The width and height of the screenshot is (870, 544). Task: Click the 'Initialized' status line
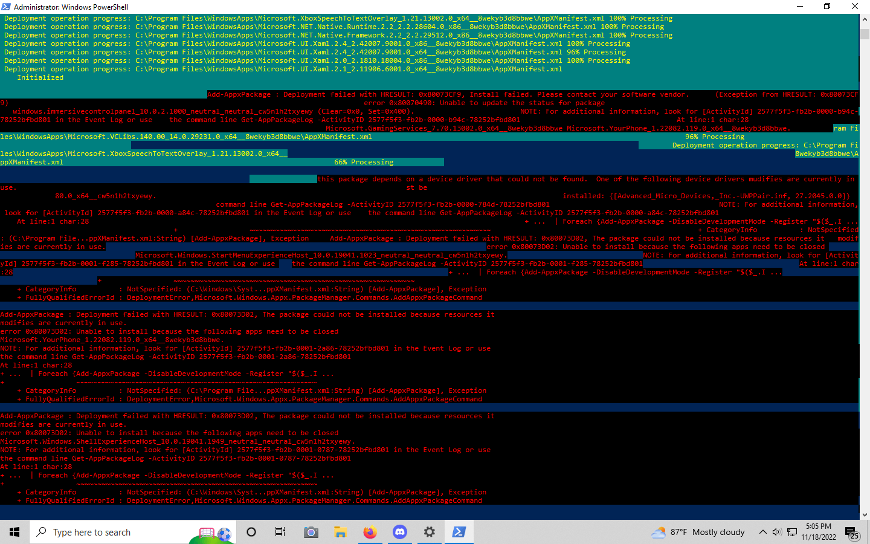click(x=40, y=77)
